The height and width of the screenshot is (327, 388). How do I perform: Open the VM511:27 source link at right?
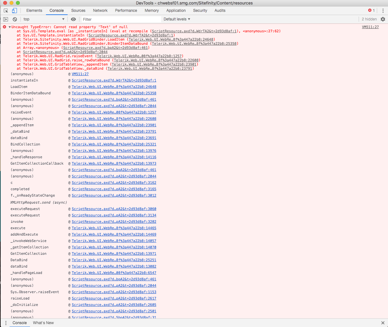370,27
